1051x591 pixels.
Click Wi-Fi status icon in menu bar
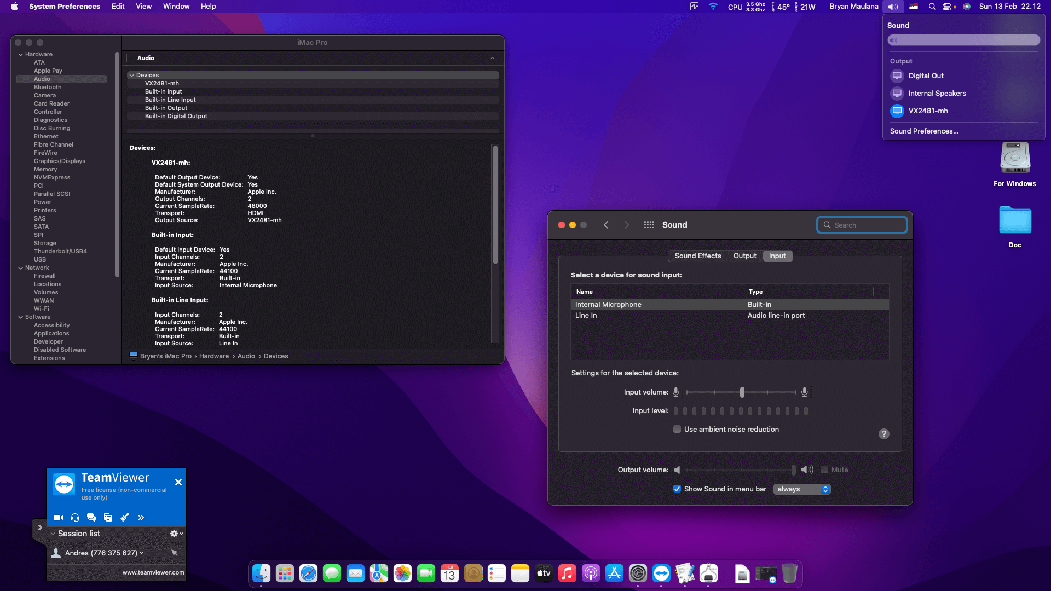(x=713, y=7)
